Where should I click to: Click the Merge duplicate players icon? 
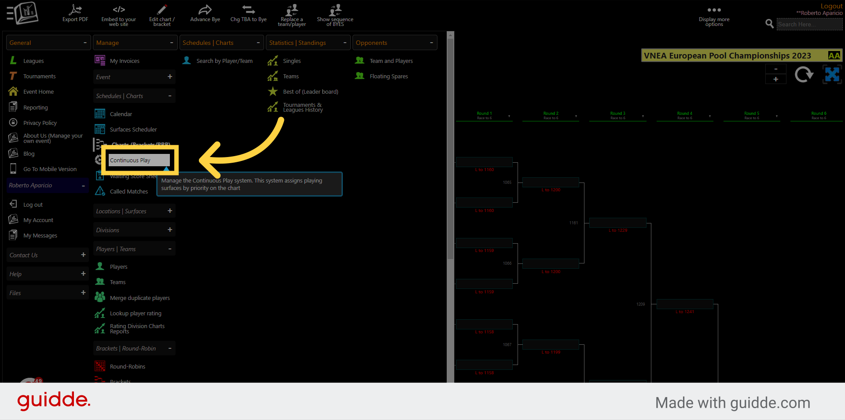pos(100,297)
